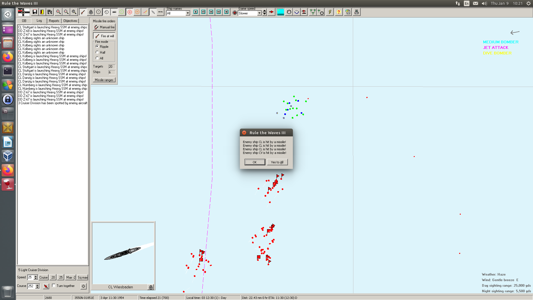Click the three aircraft icon
533x300 pixels.
313,12
